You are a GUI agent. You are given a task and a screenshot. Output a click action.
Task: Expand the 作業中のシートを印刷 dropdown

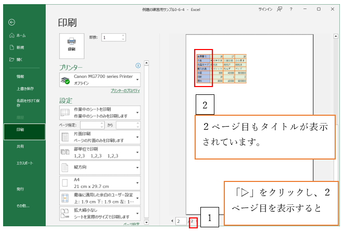click(x=101, y=113)
